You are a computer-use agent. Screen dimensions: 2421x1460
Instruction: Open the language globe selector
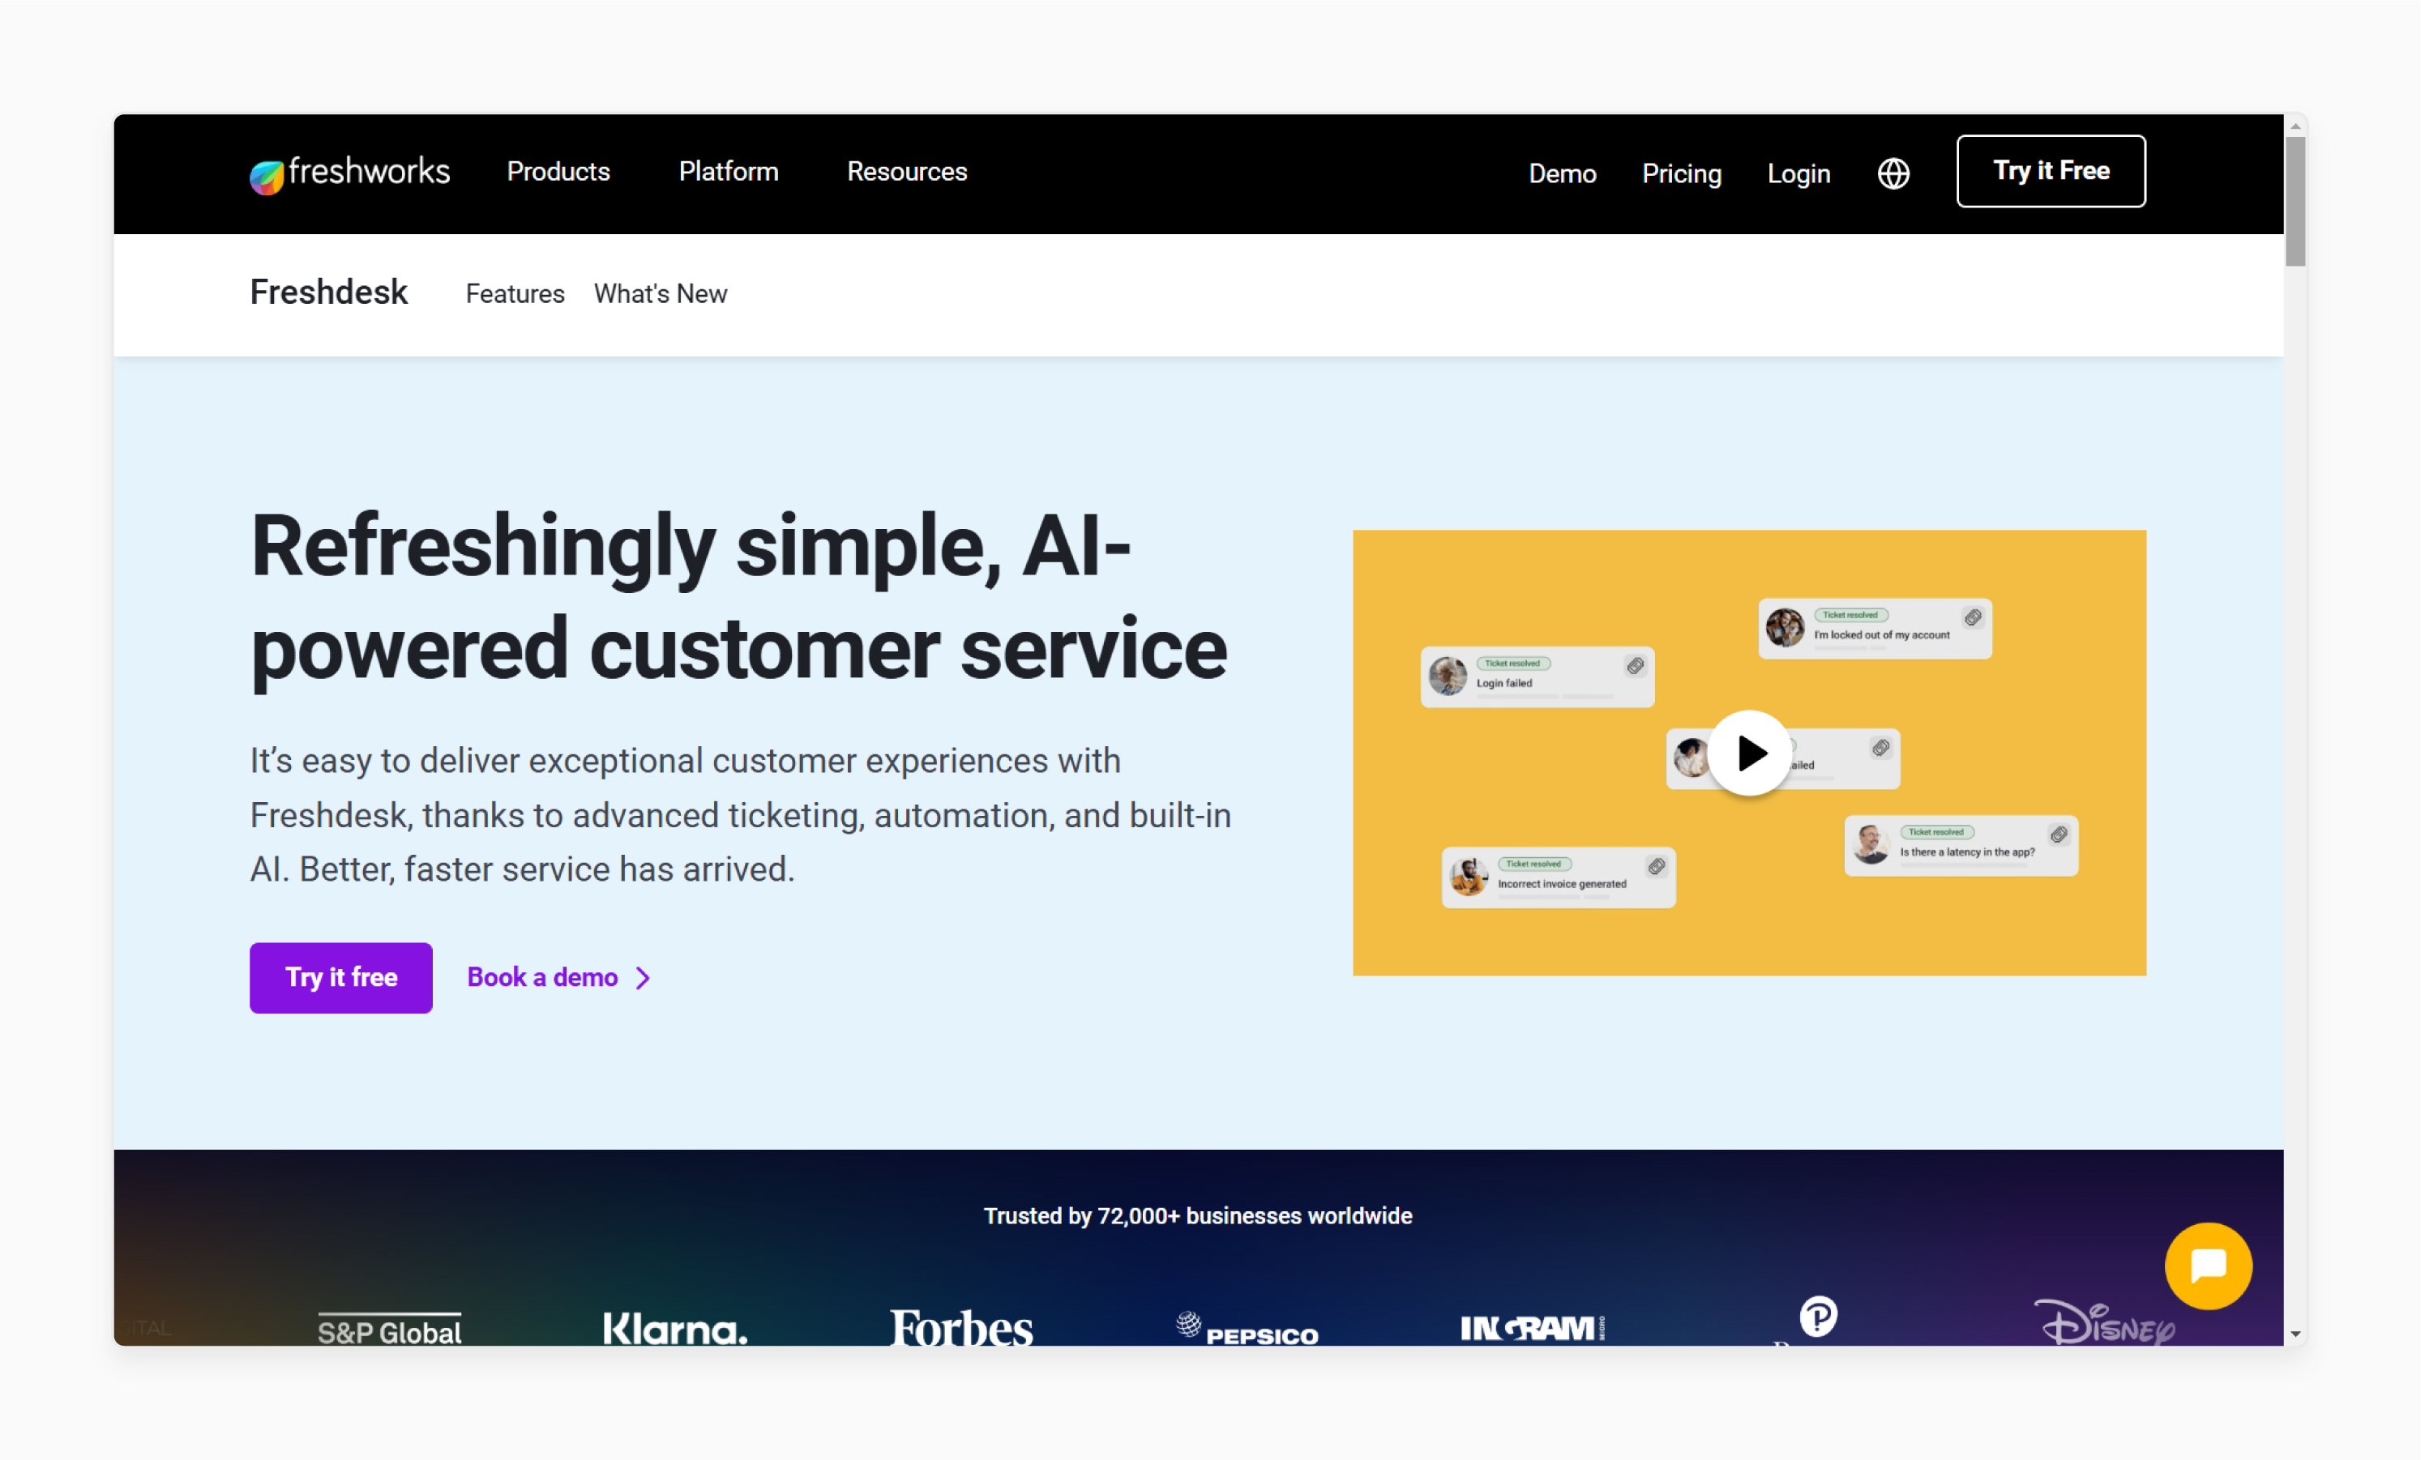tap(1893, 174)
